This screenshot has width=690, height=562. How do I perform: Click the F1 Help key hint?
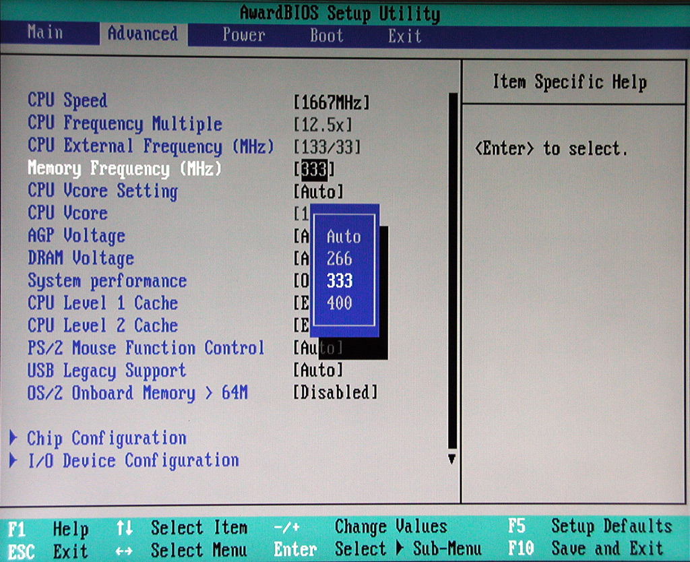coord(49,529)
